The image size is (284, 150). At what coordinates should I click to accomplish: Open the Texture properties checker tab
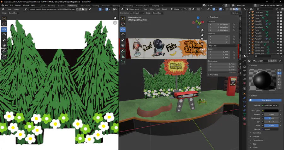245,124
